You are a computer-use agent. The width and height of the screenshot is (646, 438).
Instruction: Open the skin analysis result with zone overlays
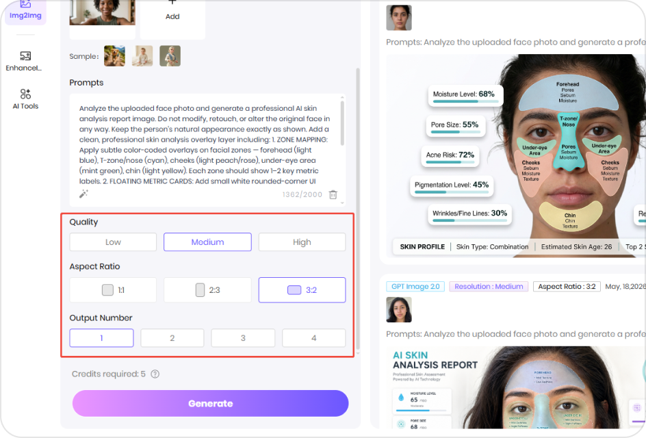516,156
